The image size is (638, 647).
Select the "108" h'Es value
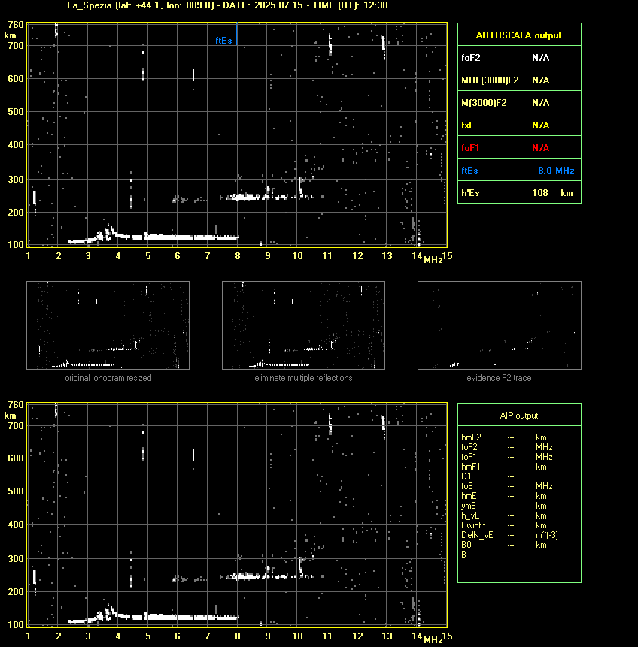539,192
